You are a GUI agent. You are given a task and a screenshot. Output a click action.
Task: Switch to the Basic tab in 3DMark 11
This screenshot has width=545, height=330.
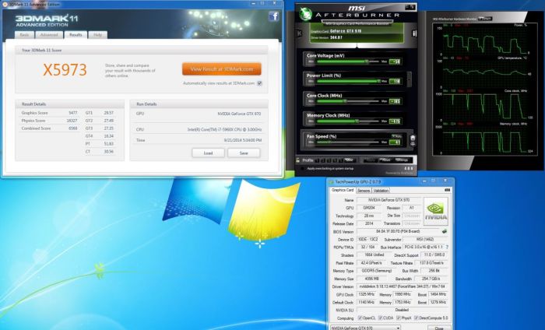[24, 35]
